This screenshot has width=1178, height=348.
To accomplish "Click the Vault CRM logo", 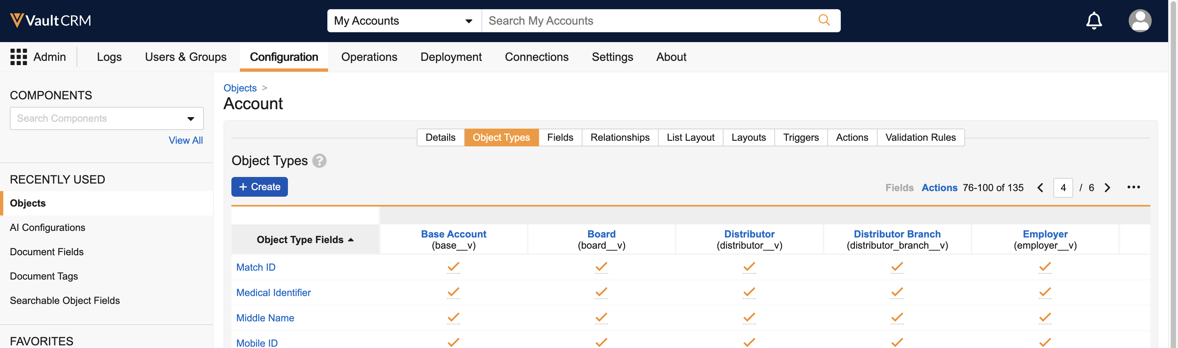I will coord(51,21).
